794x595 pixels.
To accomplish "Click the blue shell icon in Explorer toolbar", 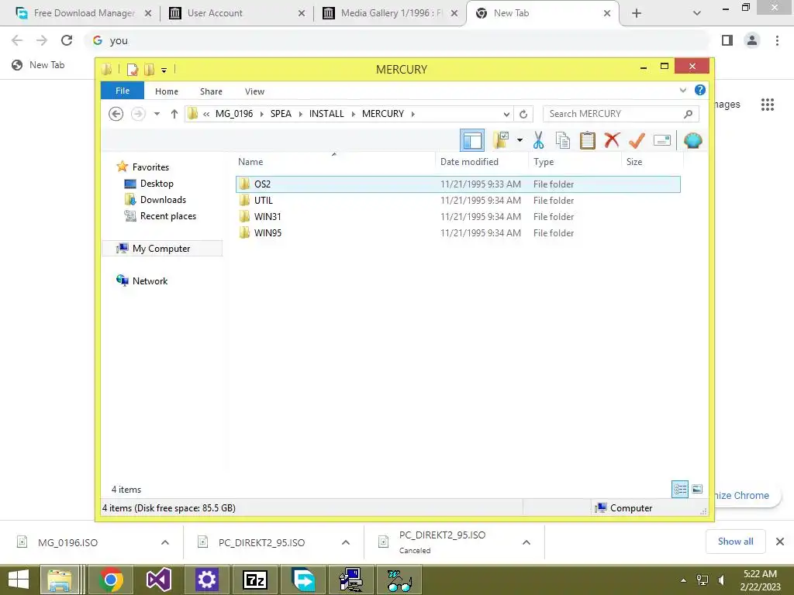I will click(692, 140).
